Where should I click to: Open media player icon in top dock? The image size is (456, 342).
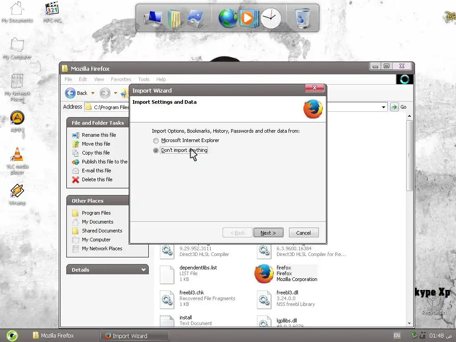pos(249,18)
